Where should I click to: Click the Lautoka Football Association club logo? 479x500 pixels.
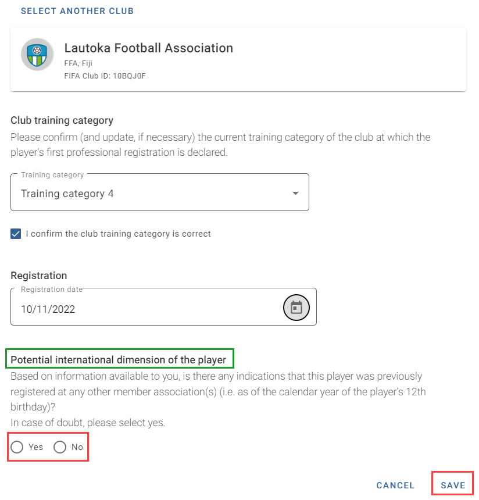[37, 55]
